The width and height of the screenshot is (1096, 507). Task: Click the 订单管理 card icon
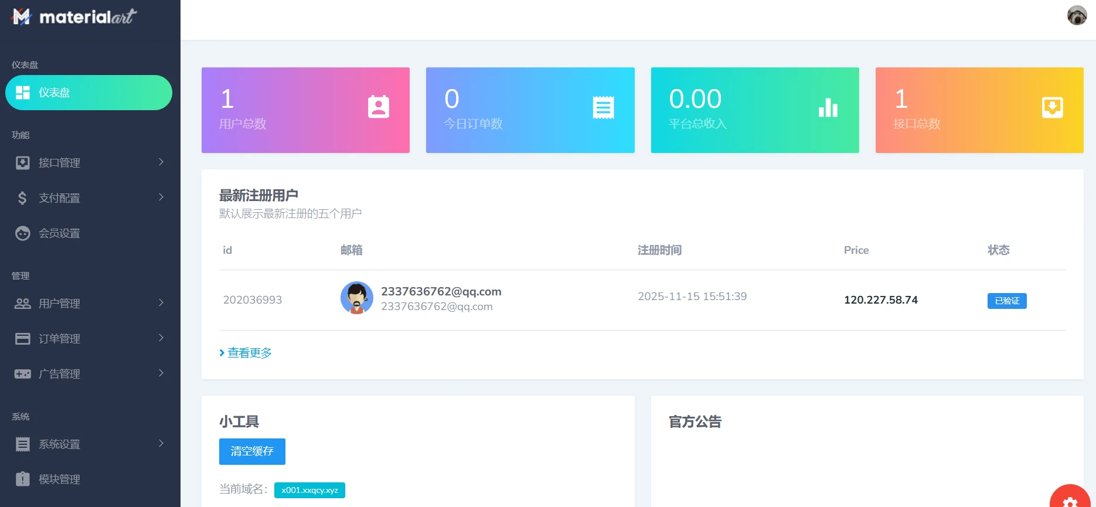pyautogui.click(x=23, y=339)
